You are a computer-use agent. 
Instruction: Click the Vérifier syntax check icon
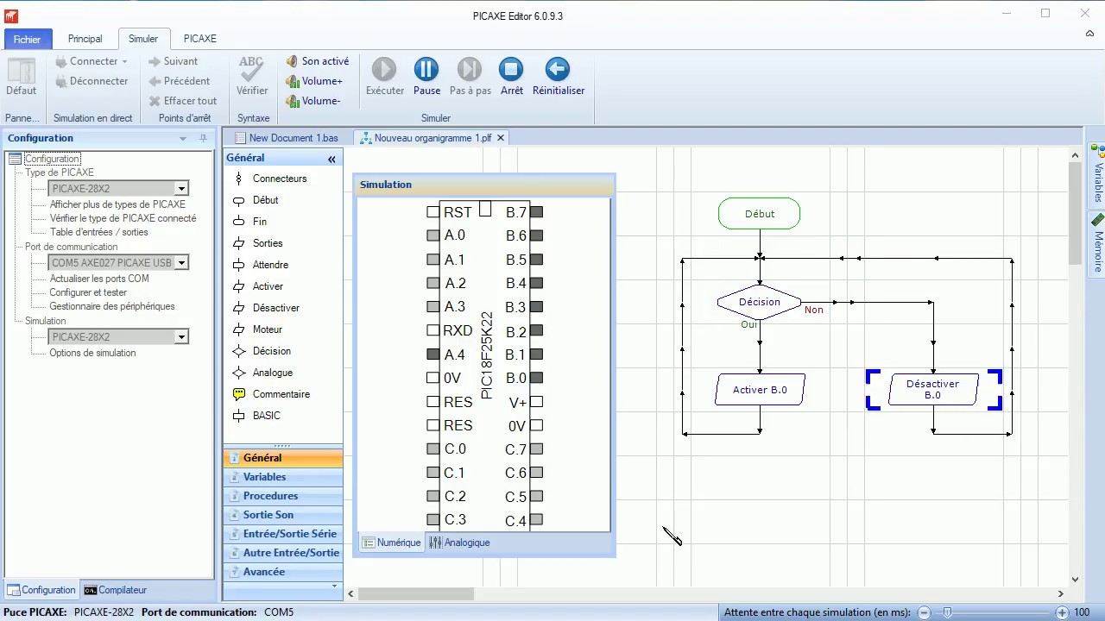[x=252, y=76]
